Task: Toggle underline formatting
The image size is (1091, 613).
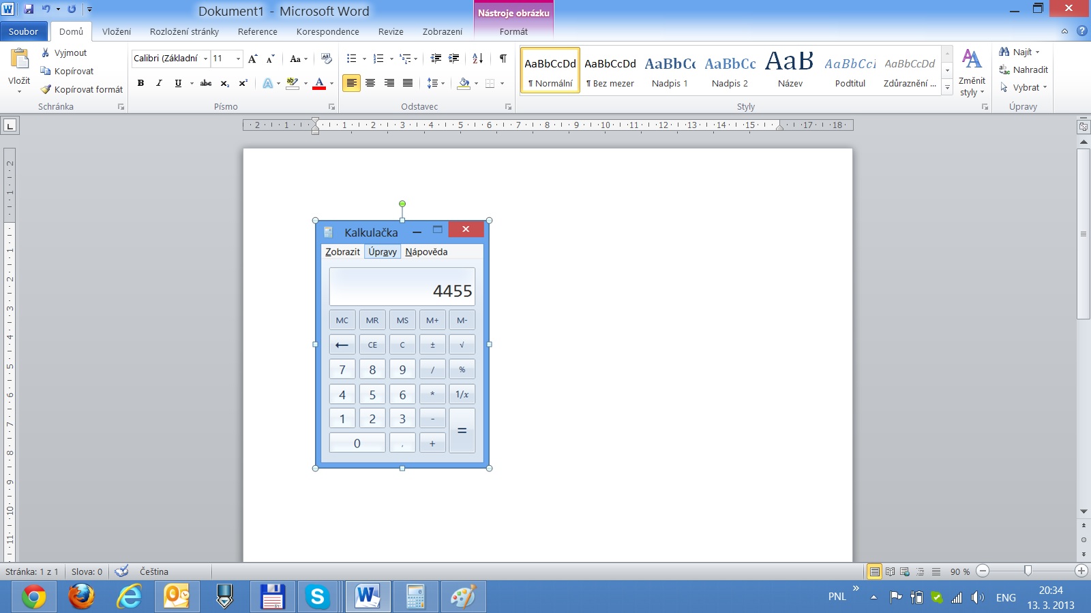Action: pos(178,83)
